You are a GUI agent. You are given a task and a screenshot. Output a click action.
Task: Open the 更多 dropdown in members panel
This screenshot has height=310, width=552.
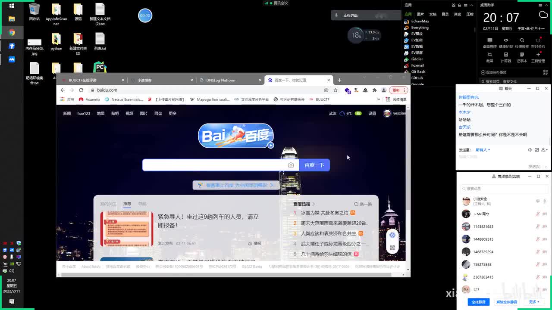coord(534,302)
